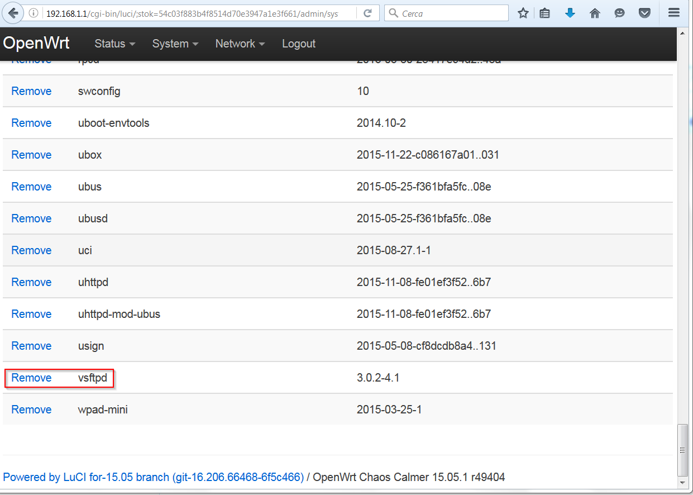Remove the vsftpd package

coord(31,378)
